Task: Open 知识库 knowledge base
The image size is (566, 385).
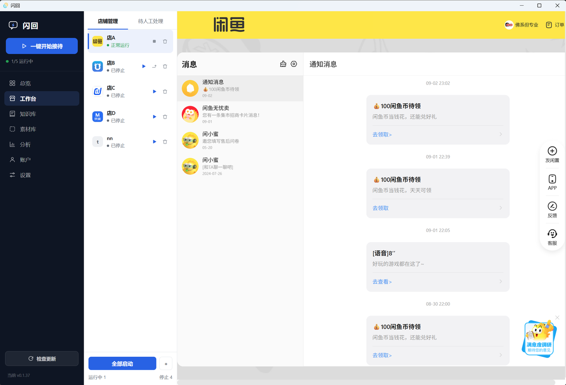Action: [x=42, y=114]
